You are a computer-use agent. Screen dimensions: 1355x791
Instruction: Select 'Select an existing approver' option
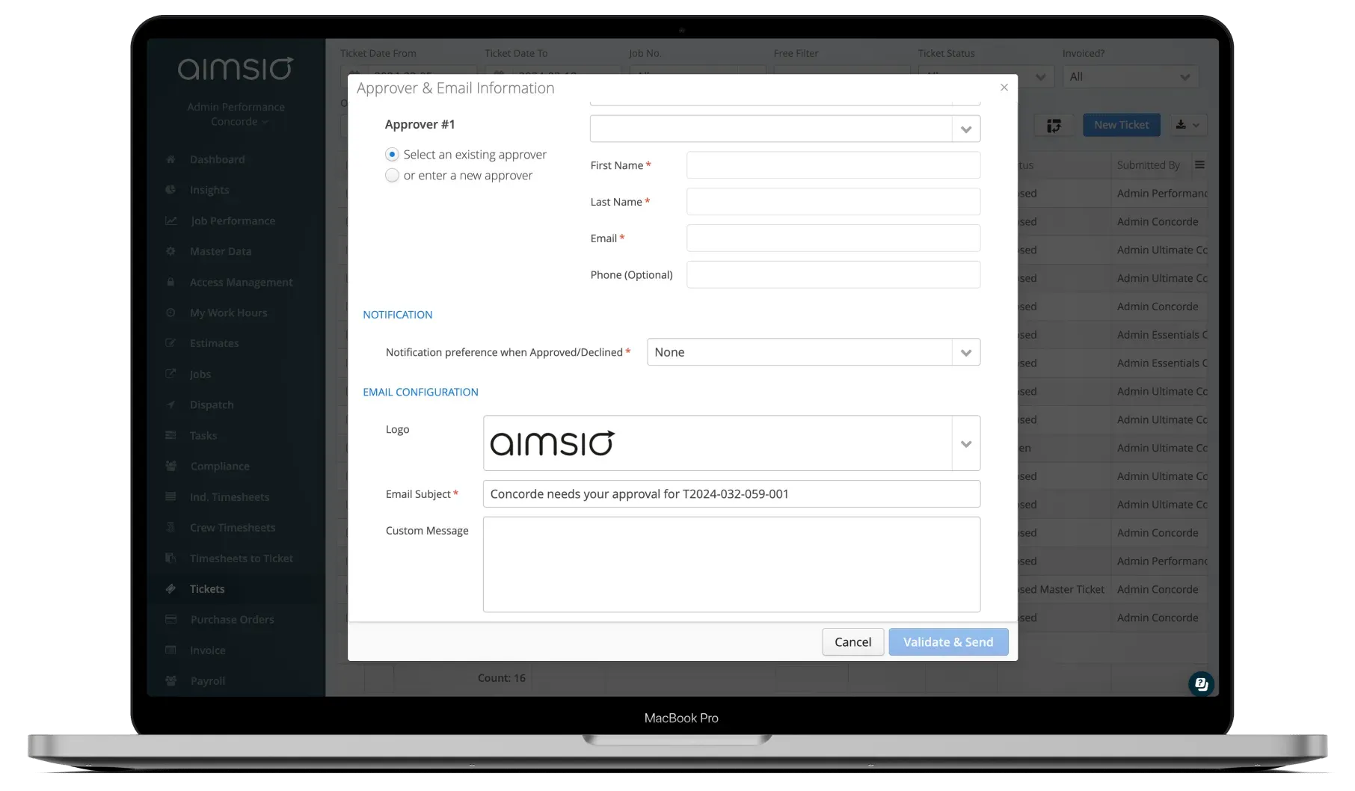point(392,154)
